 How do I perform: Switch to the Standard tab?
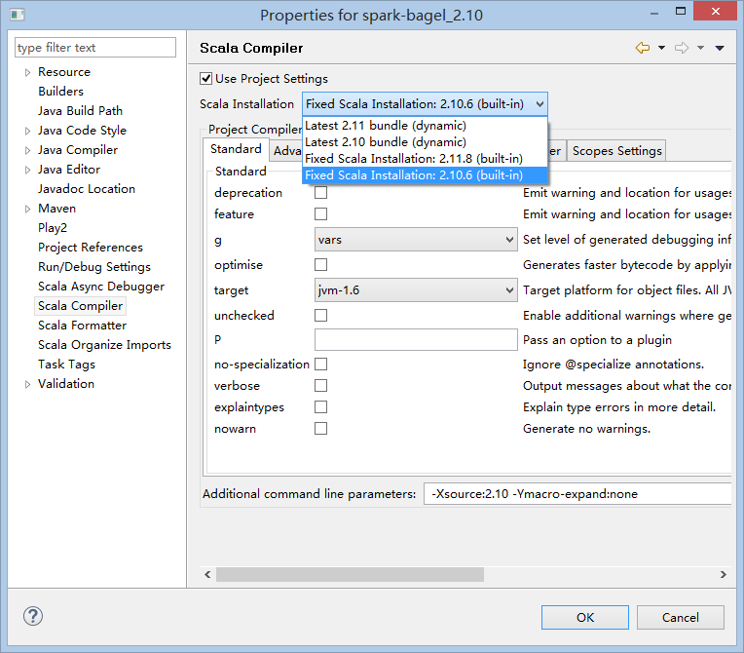click(236, 149)
